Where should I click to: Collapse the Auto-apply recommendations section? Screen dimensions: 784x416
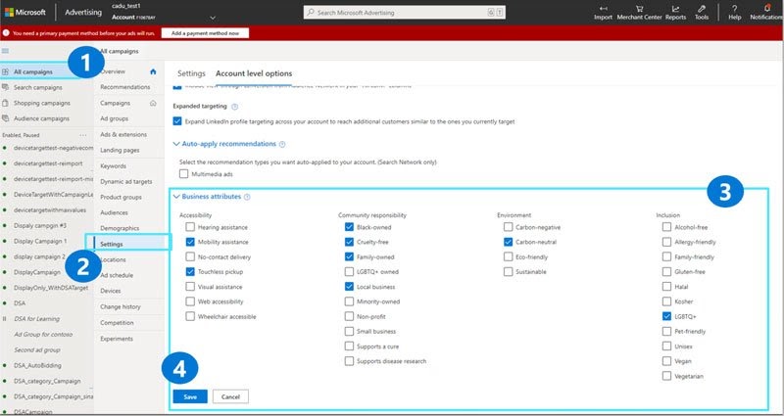[x=176, y=144]
